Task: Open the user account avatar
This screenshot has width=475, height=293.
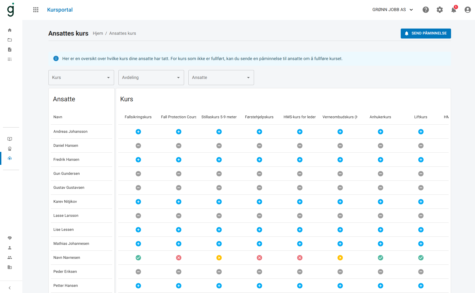Action: pos(468,10)
